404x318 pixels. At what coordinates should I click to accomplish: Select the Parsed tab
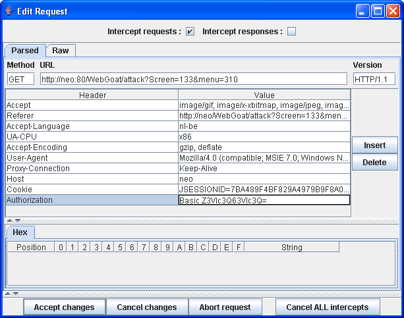(25, 51)
